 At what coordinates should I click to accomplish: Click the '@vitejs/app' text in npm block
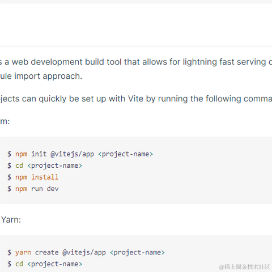tap(72, 154)
